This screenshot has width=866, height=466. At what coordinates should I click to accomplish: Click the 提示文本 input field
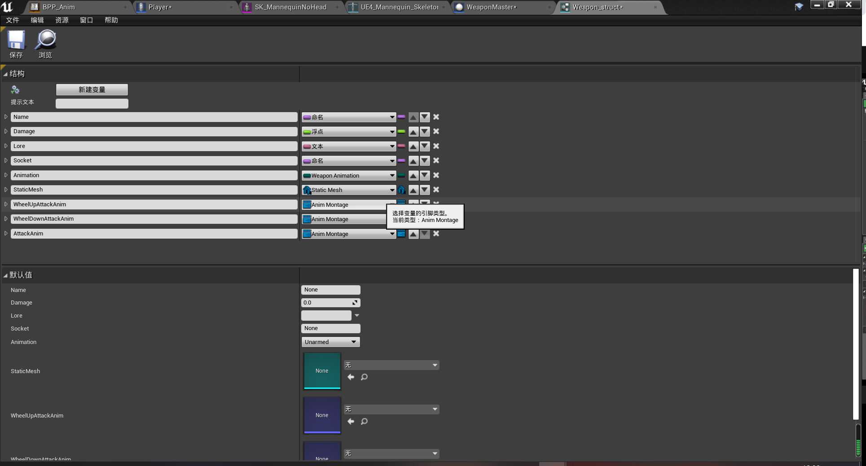coord(92,103)
